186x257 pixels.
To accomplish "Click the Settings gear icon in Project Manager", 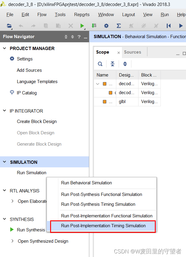I will click(12, 58).
